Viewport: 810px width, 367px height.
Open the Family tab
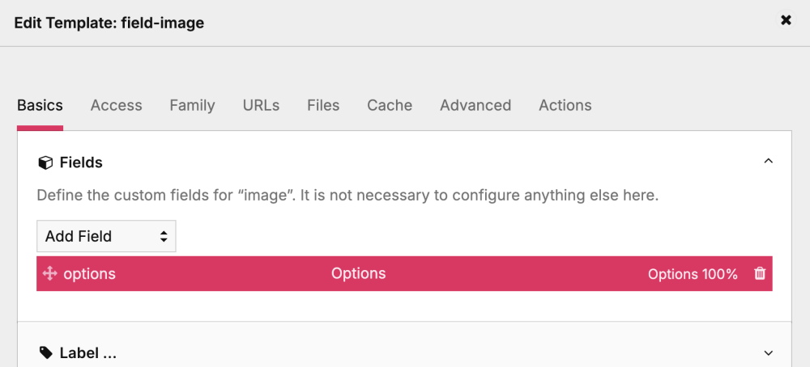pos(192,105)
